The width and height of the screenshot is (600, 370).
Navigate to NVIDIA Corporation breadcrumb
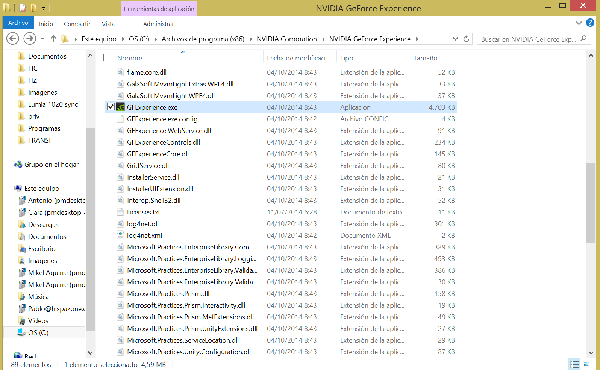[x=287, y=39]
